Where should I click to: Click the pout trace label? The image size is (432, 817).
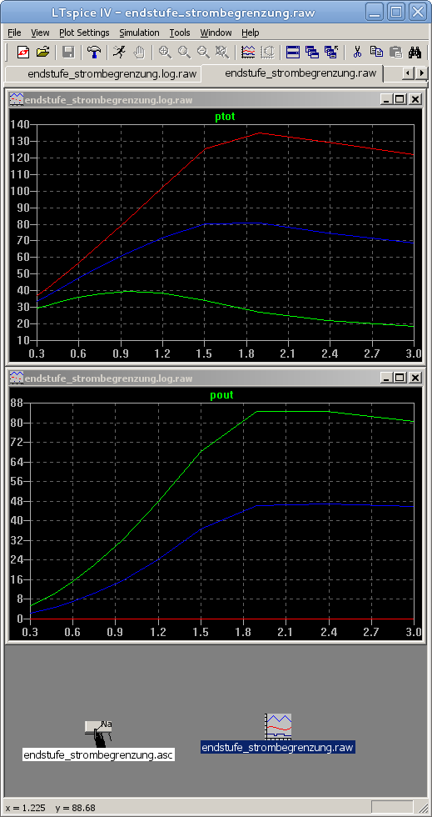(221, 395)
